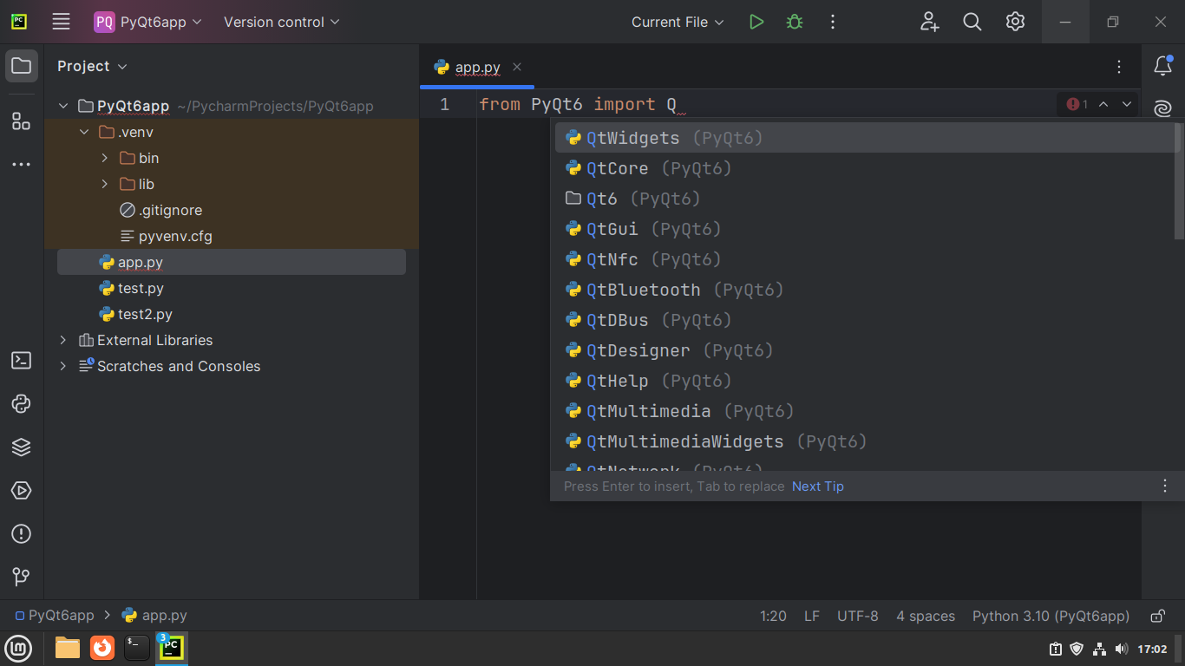Screen dimensions: 1185x666
Task: Collapse the .venv folder
Action: (x=84, y=132)
